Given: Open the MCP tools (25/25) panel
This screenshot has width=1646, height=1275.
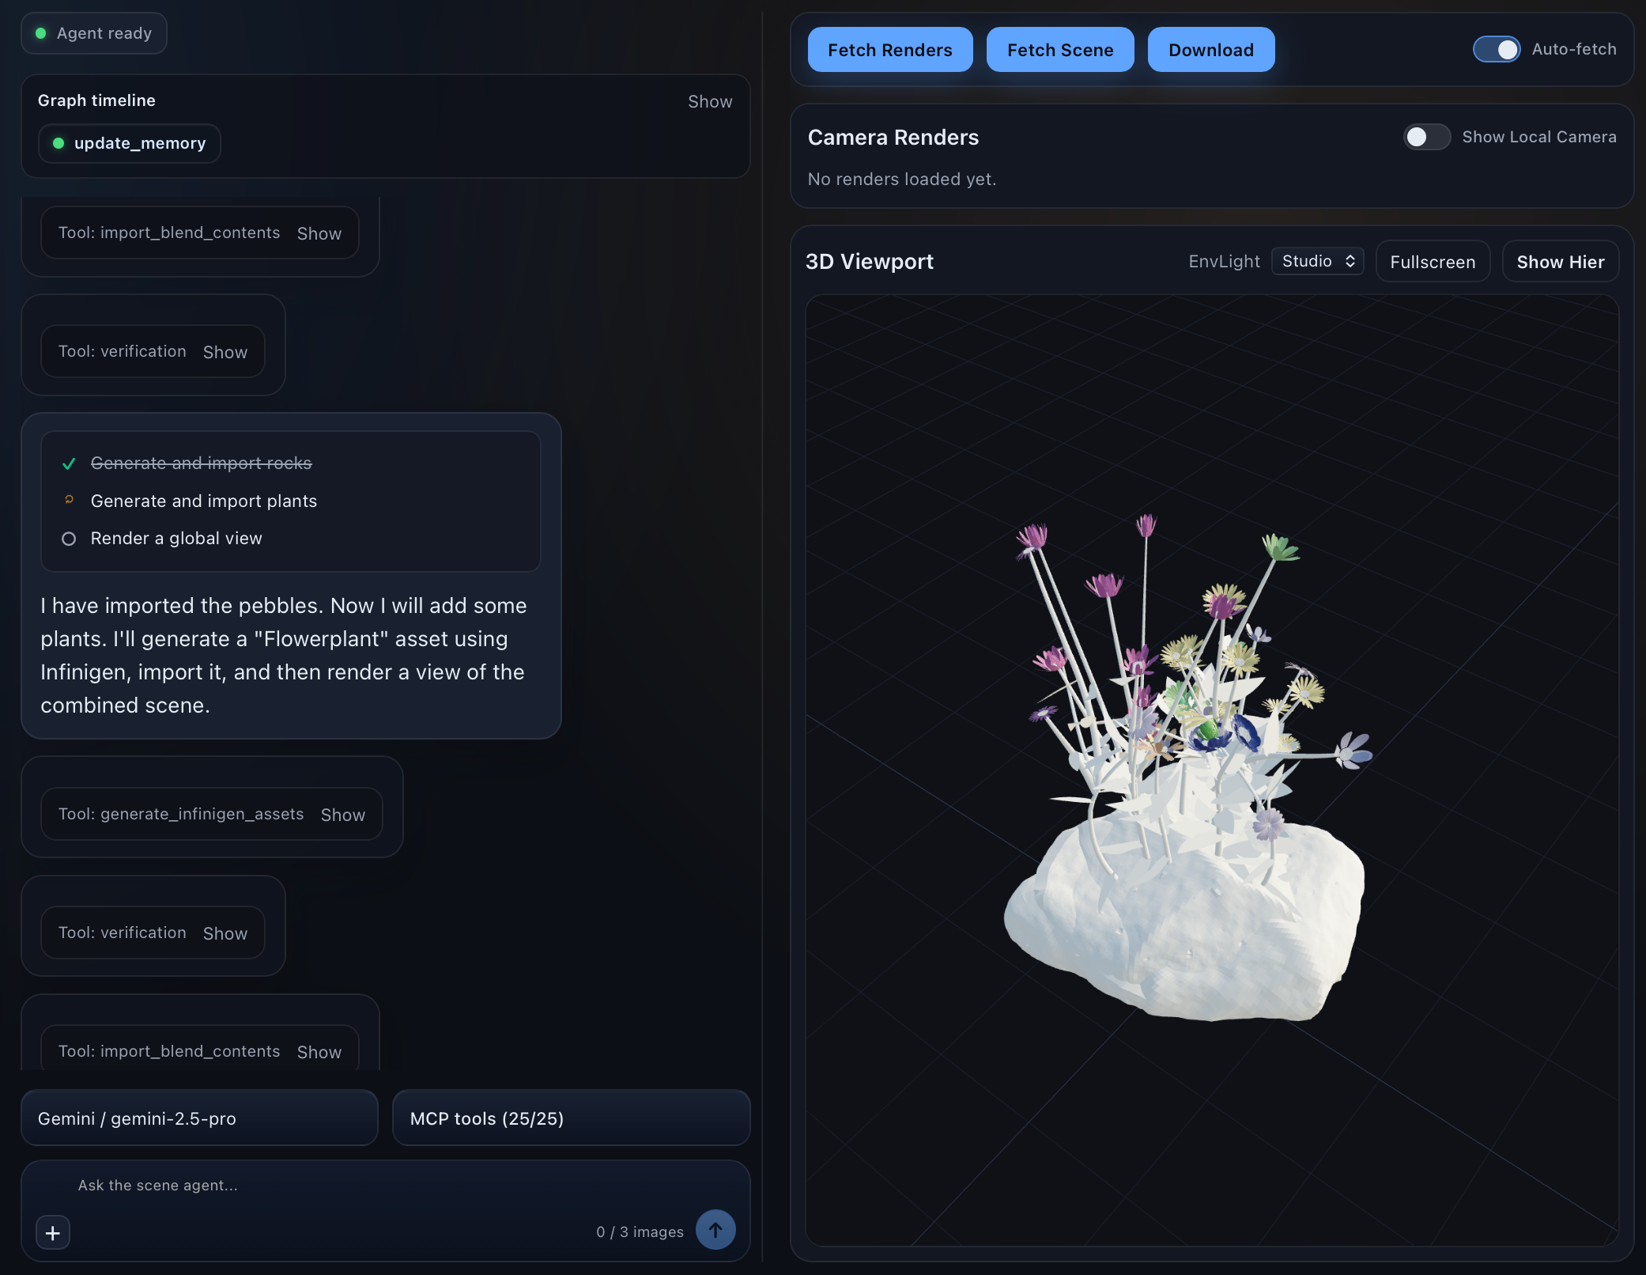Looking at the screenshot, I should pos(571,1118).
